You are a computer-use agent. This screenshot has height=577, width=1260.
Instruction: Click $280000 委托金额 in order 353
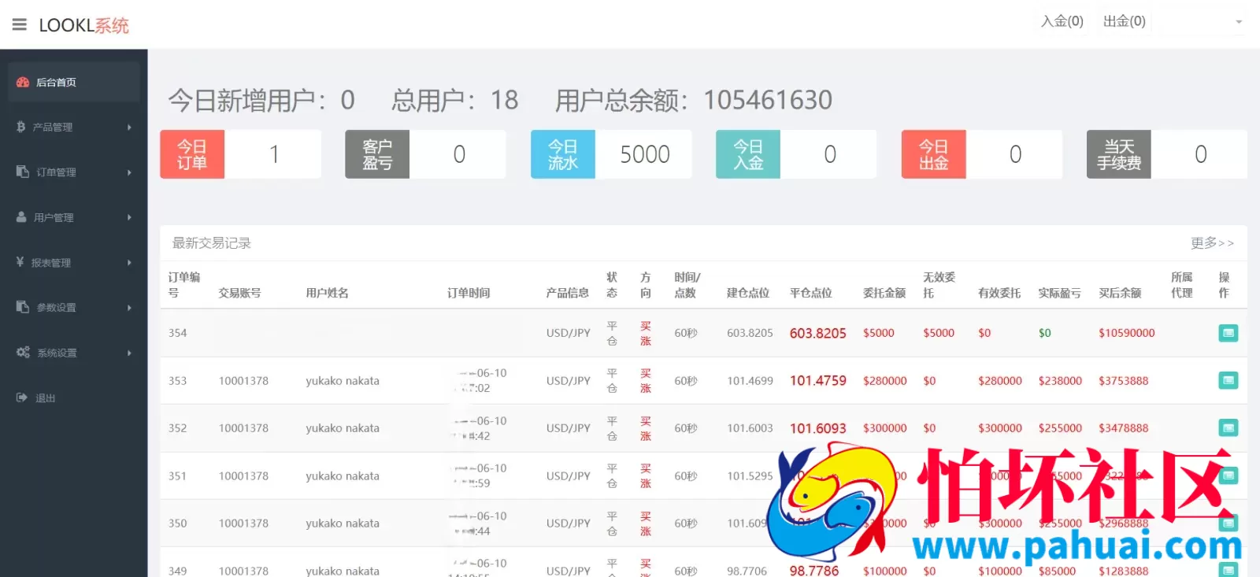(x=884, y=381)
